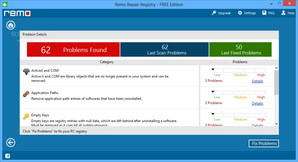Click the "Click Fix Problems" hint text
The image size is (298, 162).
[x=55, y=131]
